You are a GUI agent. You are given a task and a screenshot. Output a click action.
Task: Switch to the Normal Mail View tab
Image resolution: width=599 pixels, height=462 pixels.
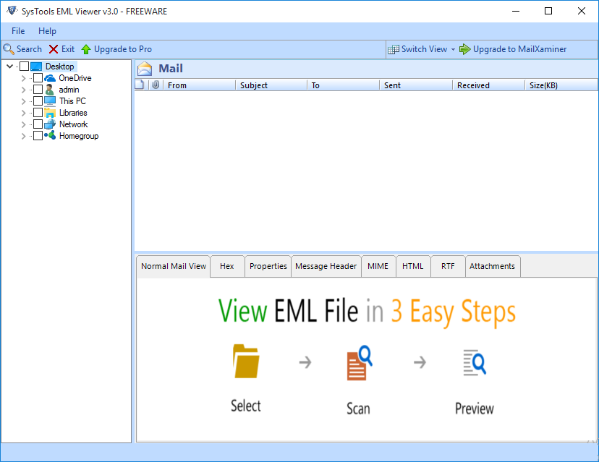point(174,266)
